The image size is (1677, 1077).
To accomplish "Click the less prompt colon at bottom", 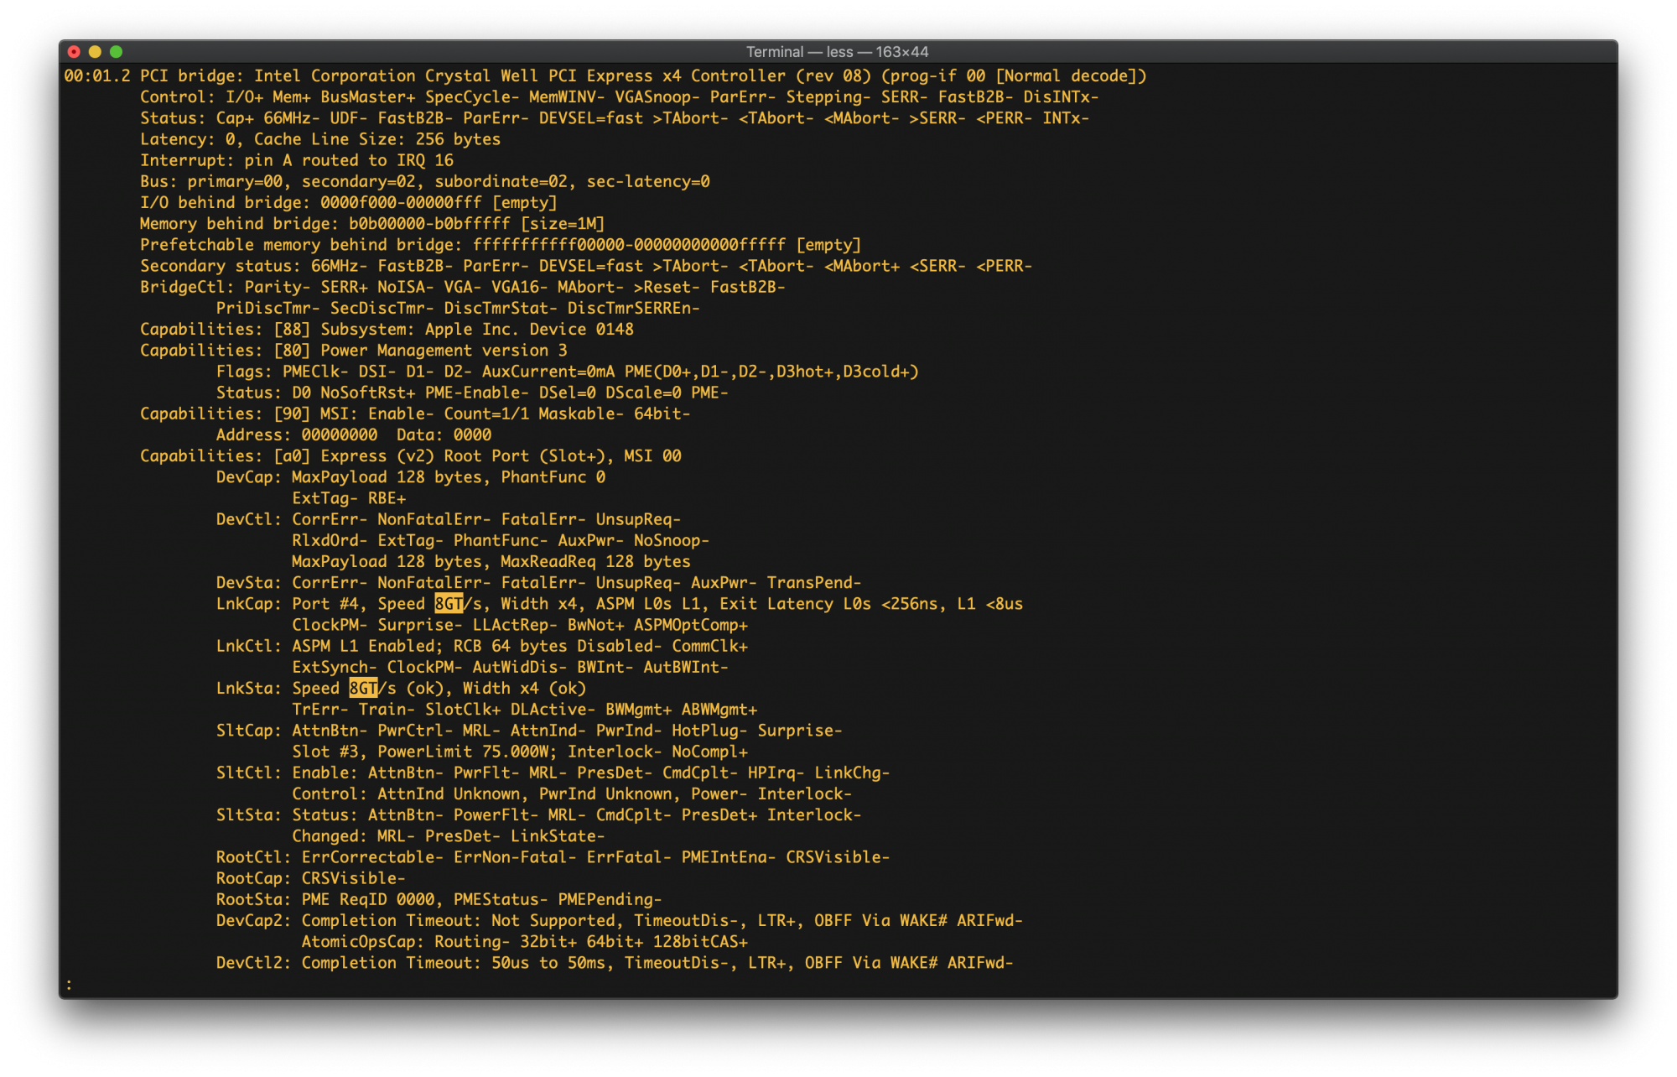I will [x=69, y=984].
